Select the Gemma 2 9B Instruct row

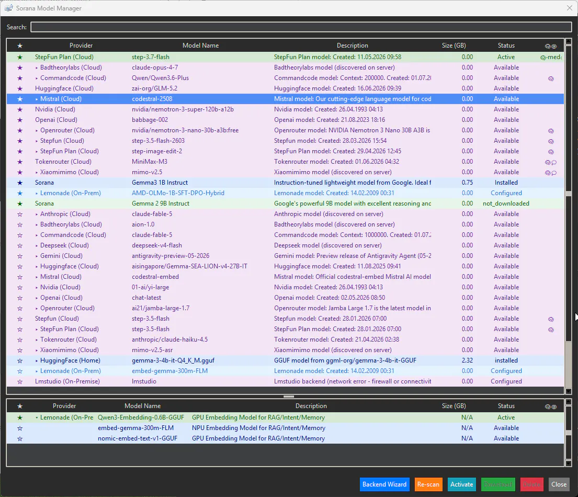tap(285, 204)
